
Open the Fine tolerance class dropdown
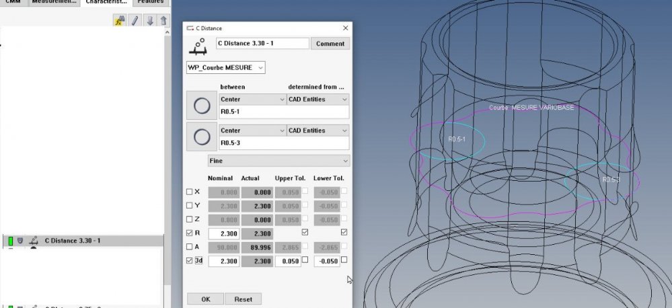[278, 161]
